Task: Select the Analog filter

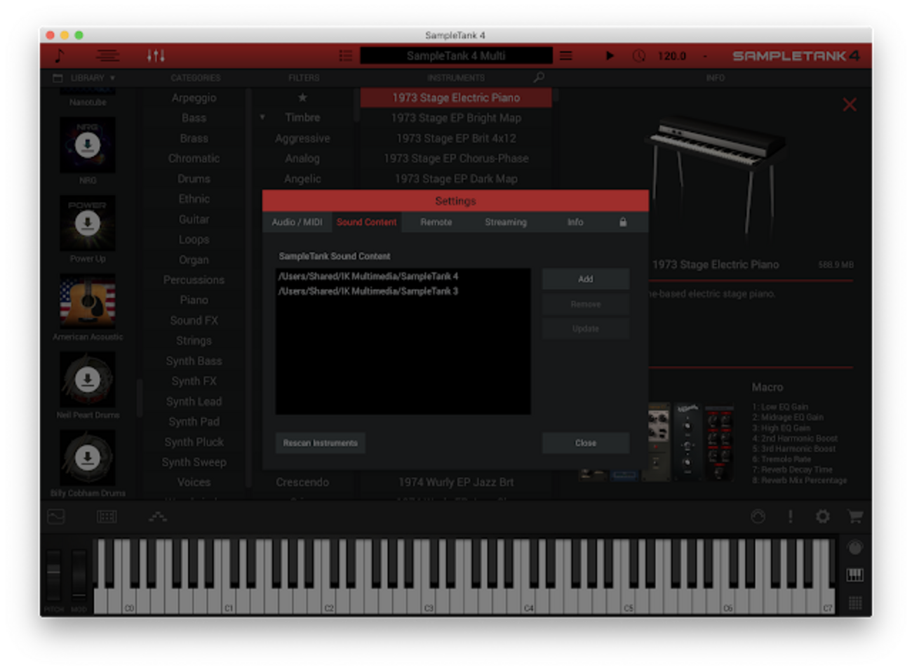Action: [302, 159]
